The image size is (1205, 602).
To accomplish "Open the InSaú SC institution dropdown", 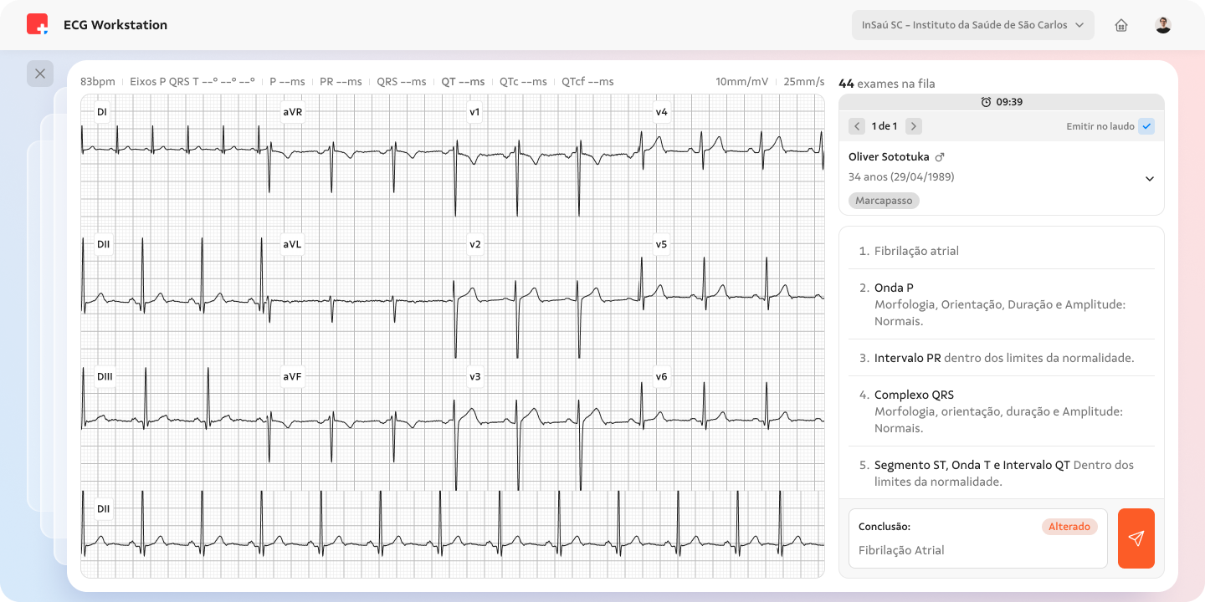I will (972, 25).
